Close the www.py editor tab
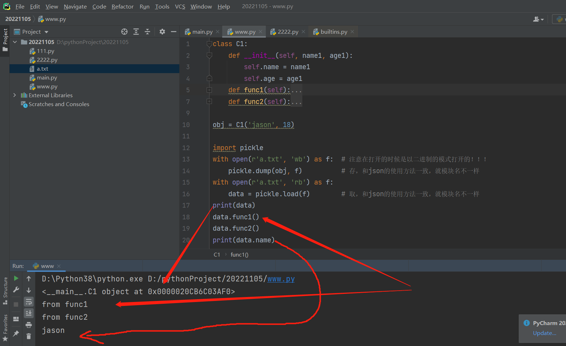This screenshot has width=566, height=346. tap(260, 32)
